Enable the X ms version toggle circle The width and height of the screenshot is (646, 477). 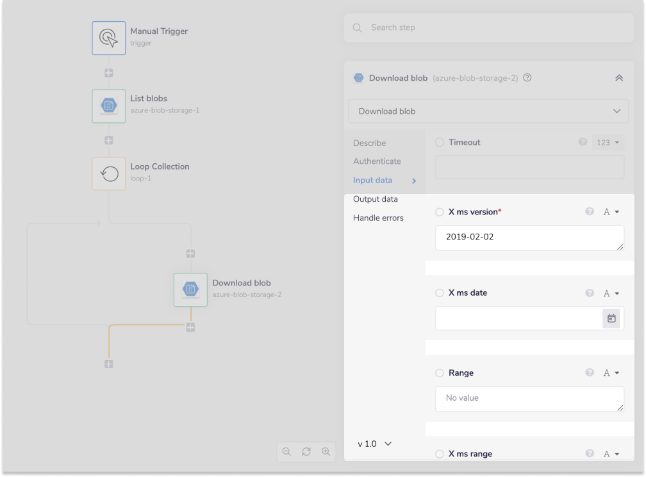pos(440,211)
